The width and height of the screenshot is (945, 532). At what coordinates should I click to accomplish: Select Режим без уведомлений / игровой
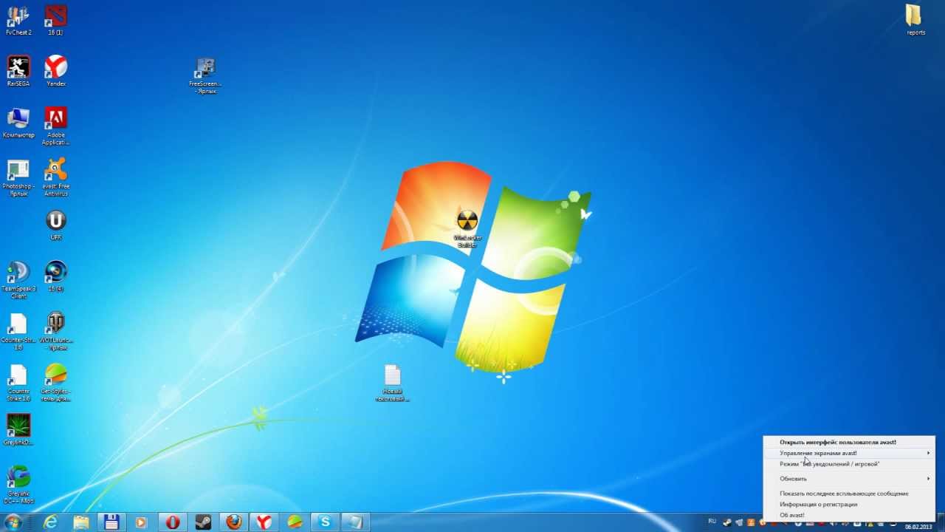tap(849, 464)
